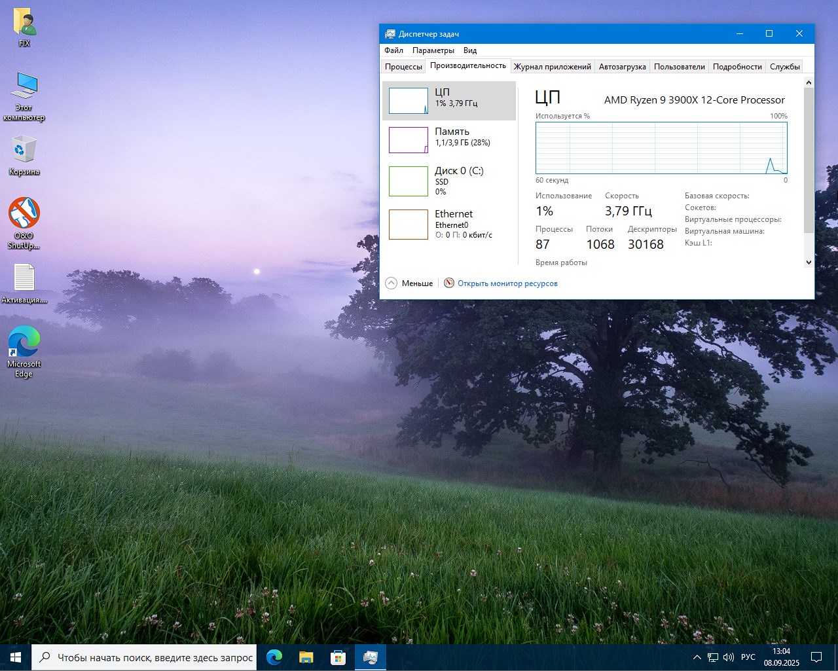Click the volume speaker tray icon
Viewport: 838px width, 671px height.
pos(729,657)
